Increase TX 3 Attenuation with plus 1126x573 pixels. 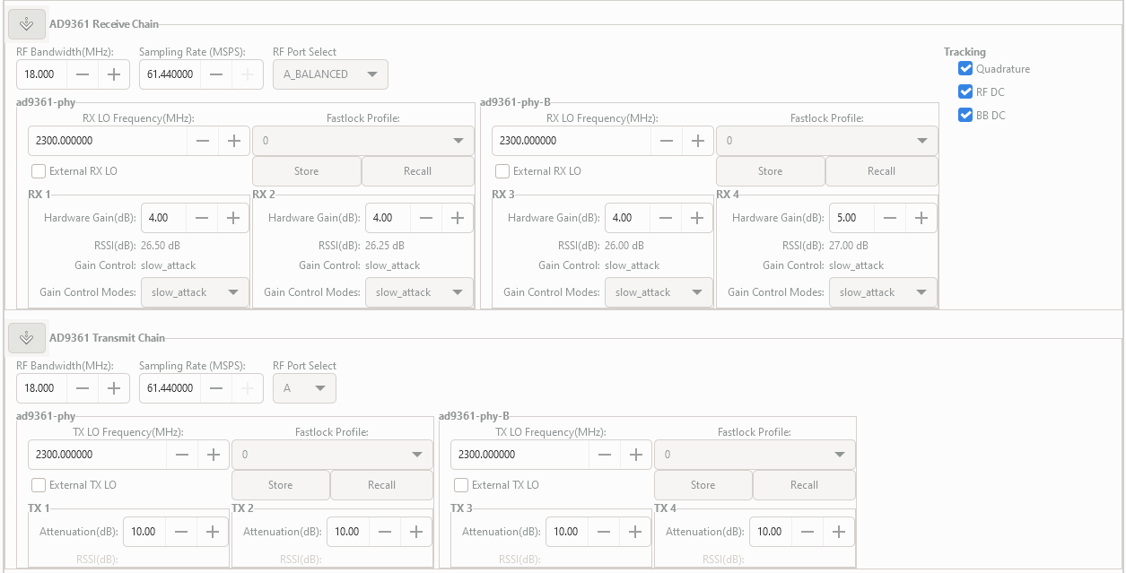pyautogui.click(x=635, y=532)
